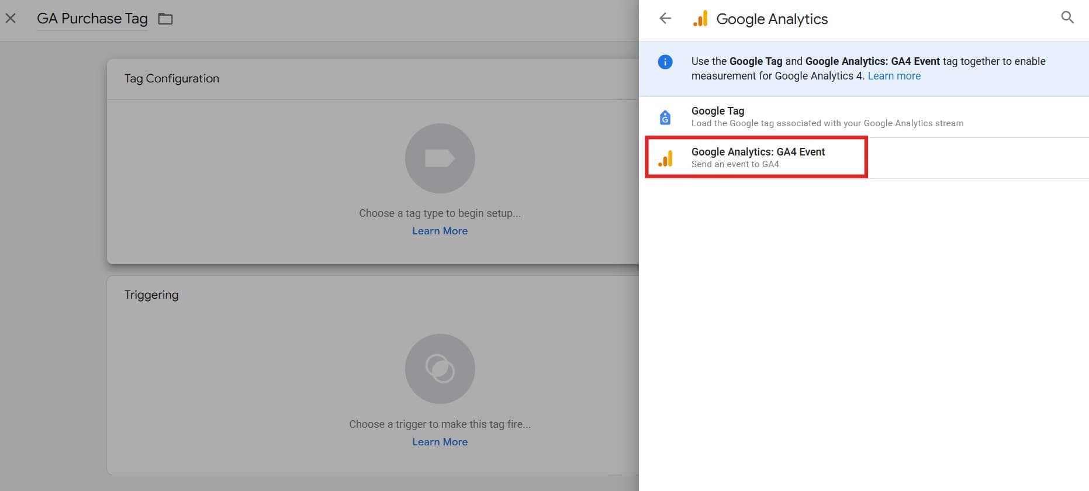1089x491 pixels.
Task: Go back using the panel's left arrow
Action: point(665,19)
